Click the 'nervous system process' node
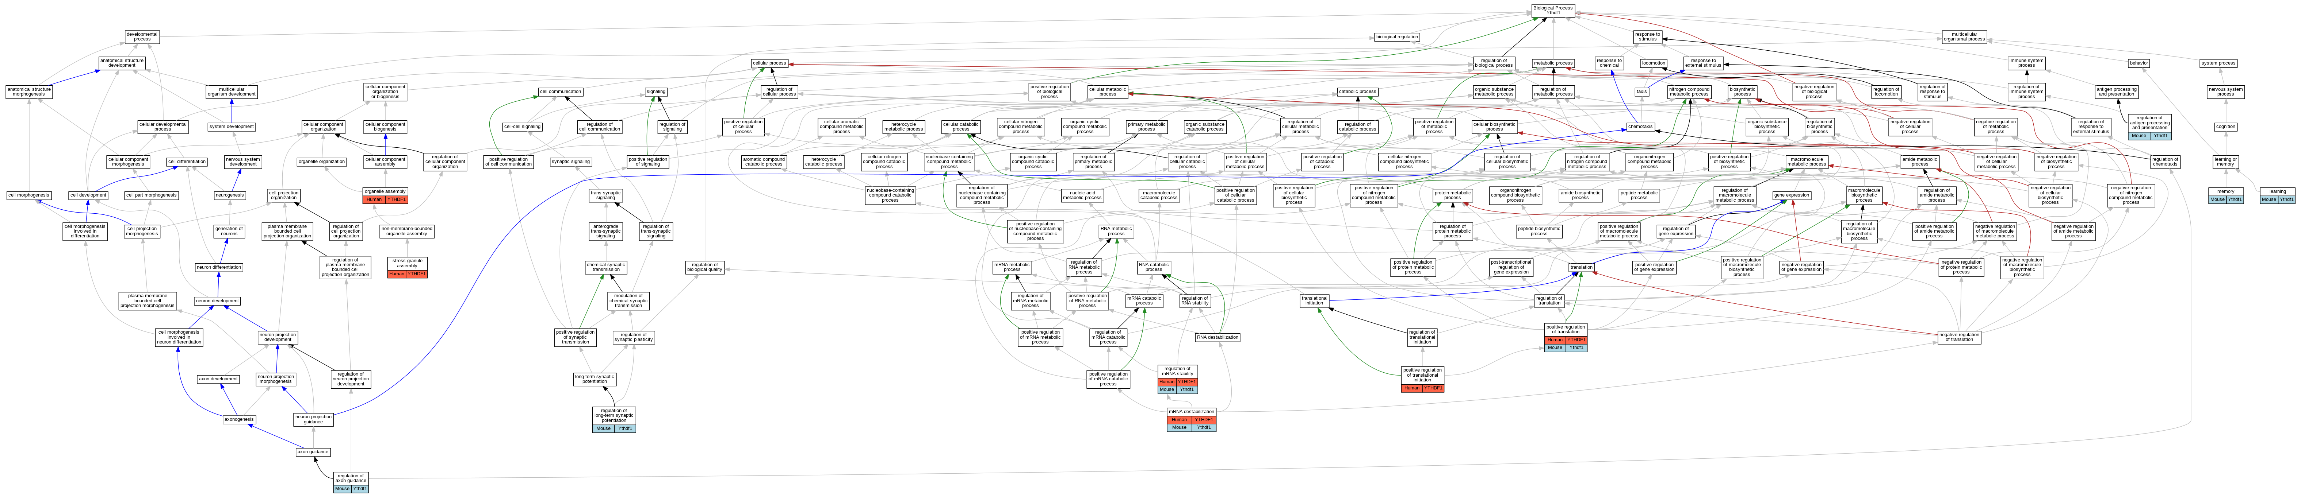 coord(2225,91)
